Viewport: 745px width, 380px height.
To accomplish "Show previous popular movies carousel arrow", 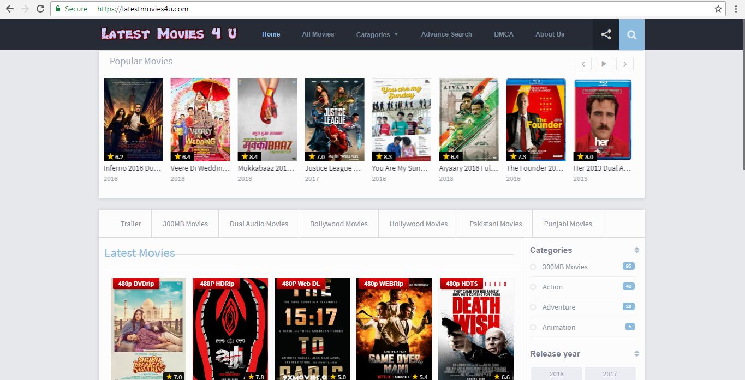I will [x=583, y=64].
